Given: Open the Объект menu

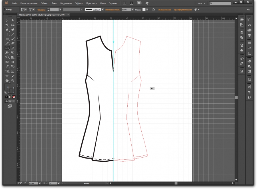Looking at the screenshot, I should tap(45, 3).
